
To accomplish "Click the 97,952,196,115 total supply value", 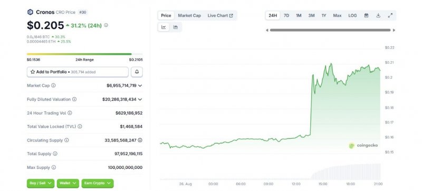I will 128,154.
